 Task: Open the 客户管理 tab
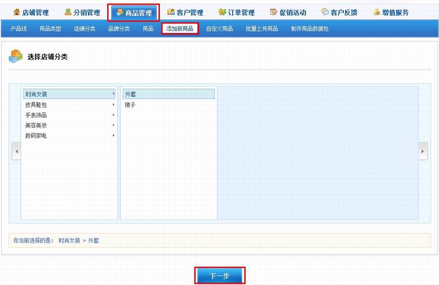pos(185,12)
